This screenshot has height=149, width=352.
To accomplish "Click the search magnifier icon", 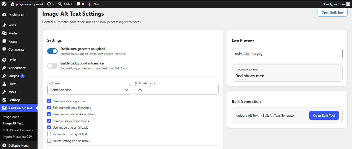I will [60, 4].
